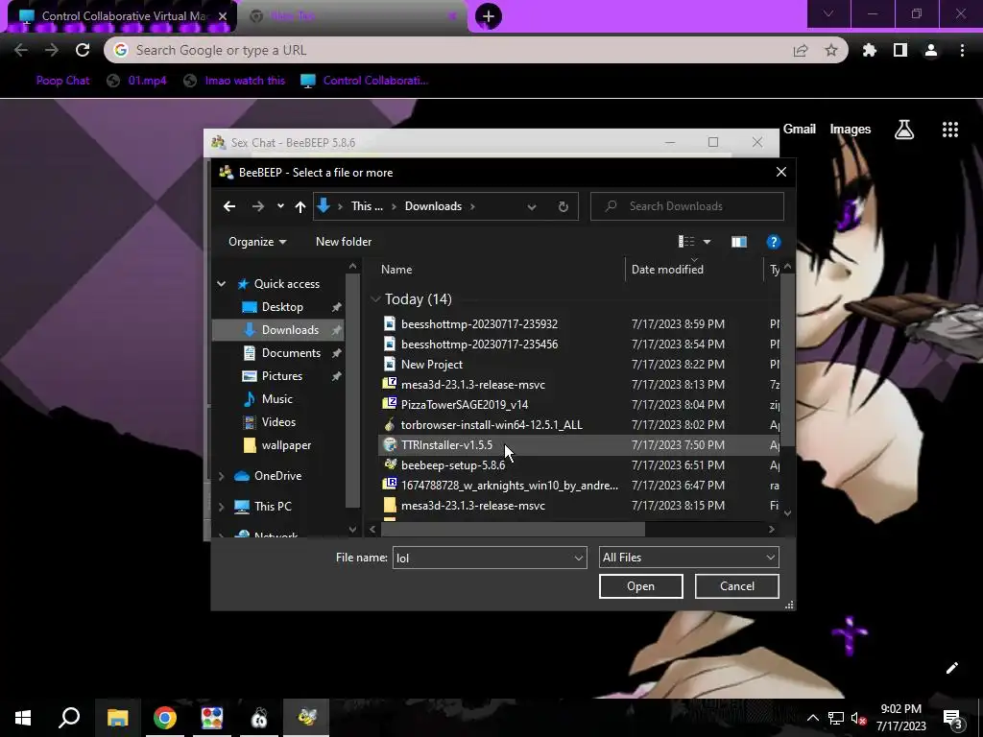Open the All Files type filter
Screen dimensions: 983x737
tap(689, 558)
